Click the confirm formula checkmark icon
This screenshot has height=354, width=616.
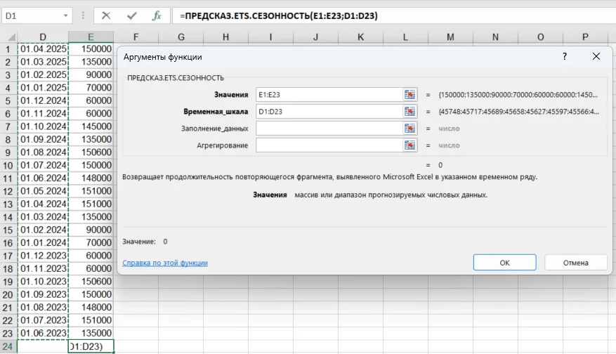[x=131, y=15]
